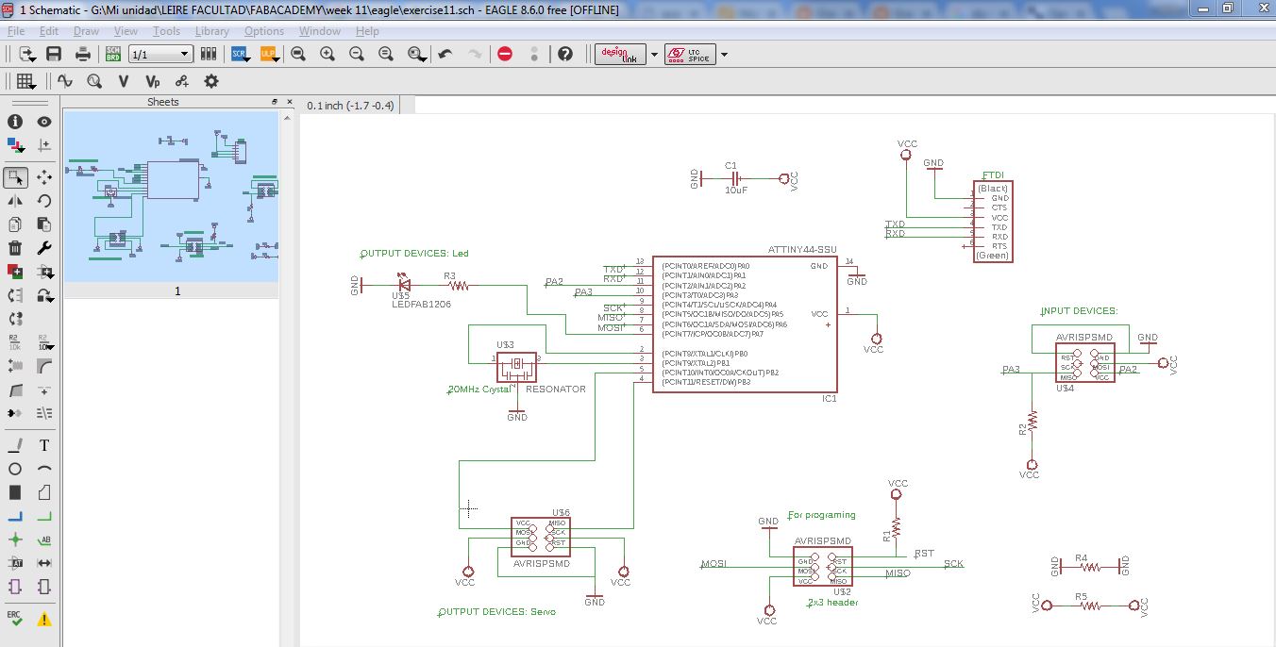Click the Undo arrow icon
Image resolution: width=1276 pixels, height=647 pixels.
(445, 54)
